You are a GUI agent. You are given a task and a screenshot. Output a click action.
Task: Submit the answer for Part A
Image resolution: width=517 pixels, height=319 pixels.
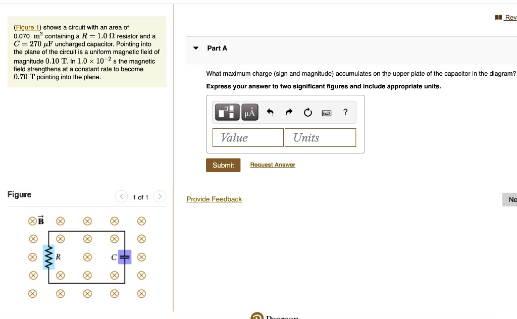point(223,165)
